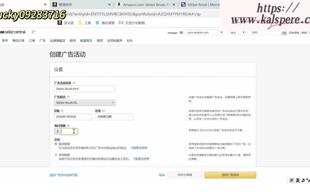Open the 应用和服务 menu
310x194 pixels.
pos(115,41)
